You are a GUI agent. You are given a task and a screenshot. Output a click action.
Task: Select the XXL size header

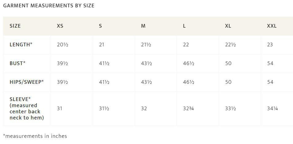[x=272, y=26]
